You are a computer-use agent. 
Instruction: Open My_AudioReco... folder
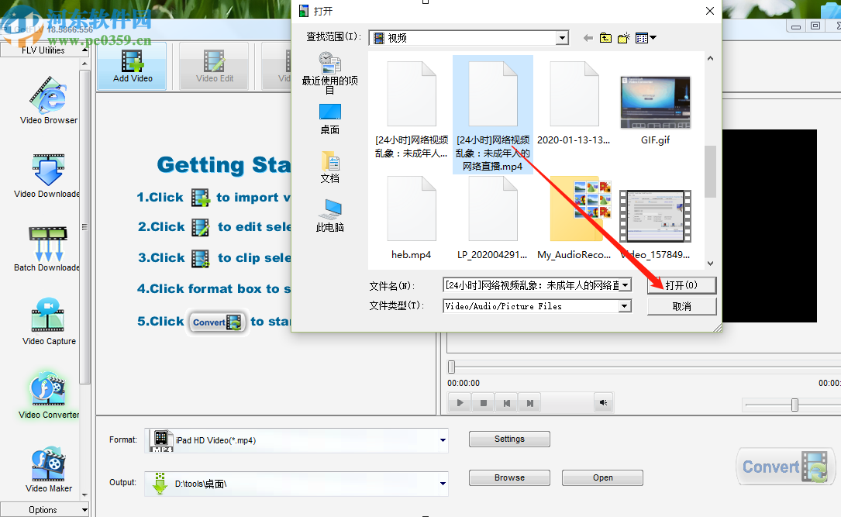pos(574,219)
